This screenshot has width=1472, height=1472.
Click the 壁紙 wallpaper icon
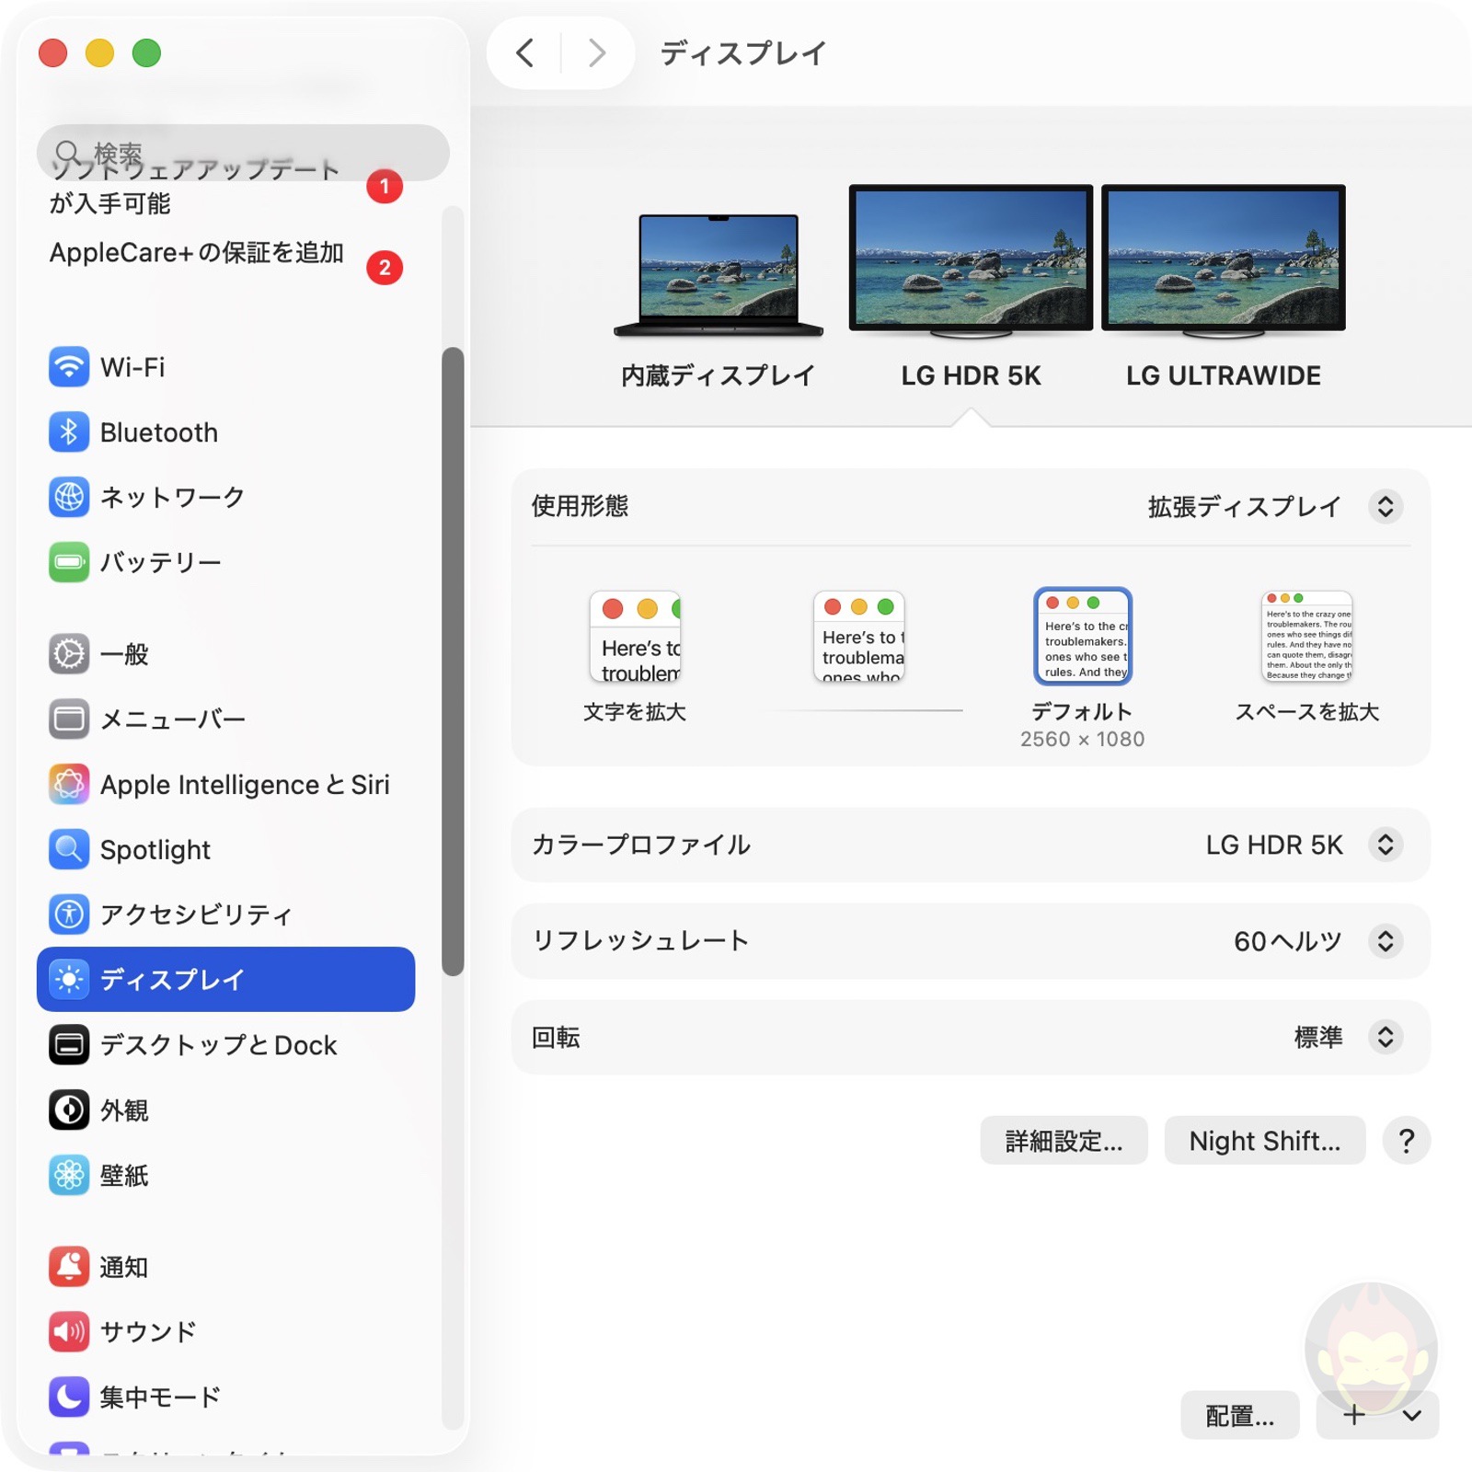point(69,1175)
